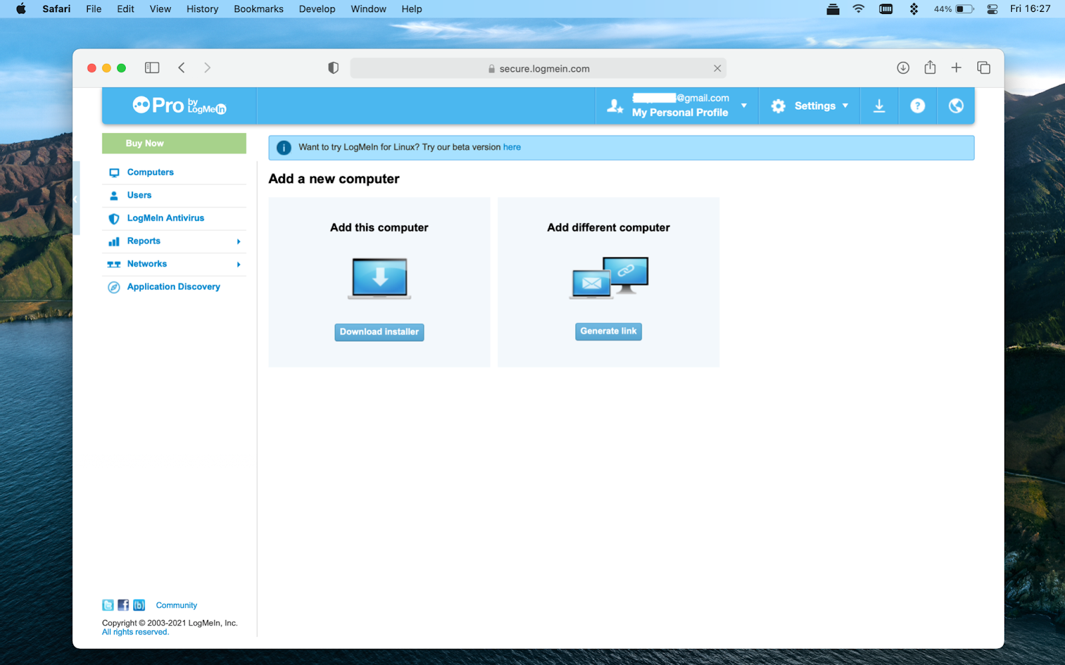Open the File menu

point(94,9)
